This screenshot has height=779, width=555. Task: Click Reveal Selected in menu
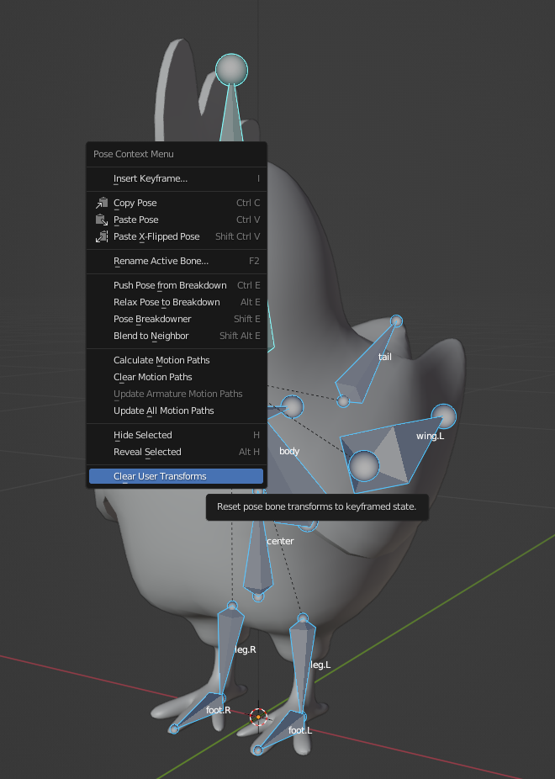point(147,452)
